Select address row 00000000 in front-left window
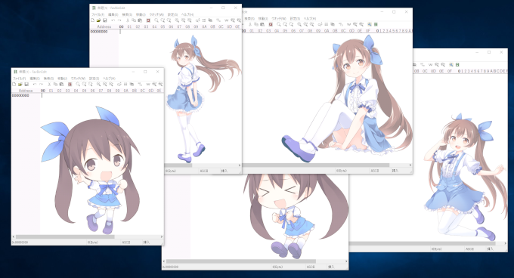The image size is (514, 278). pos(20,96)
